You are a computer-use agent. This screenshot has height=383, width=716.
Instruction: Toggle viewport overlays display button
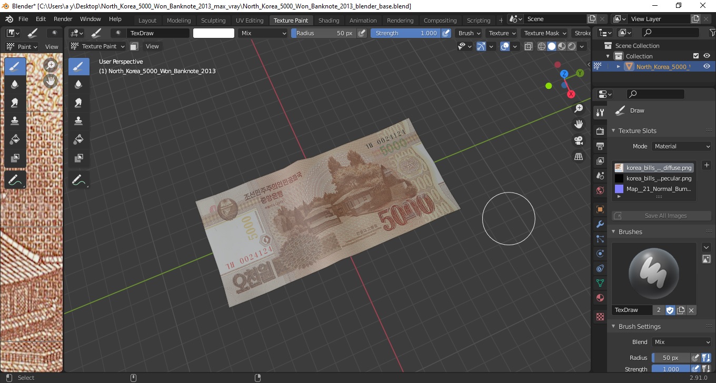[x=505, y=46]
